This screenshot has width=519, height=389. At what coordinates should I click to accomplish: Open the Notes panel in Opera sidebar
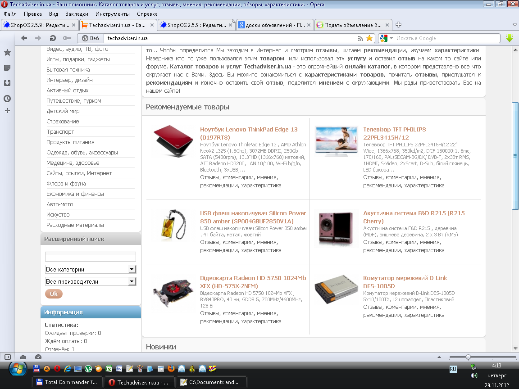[x=7, y=68]
